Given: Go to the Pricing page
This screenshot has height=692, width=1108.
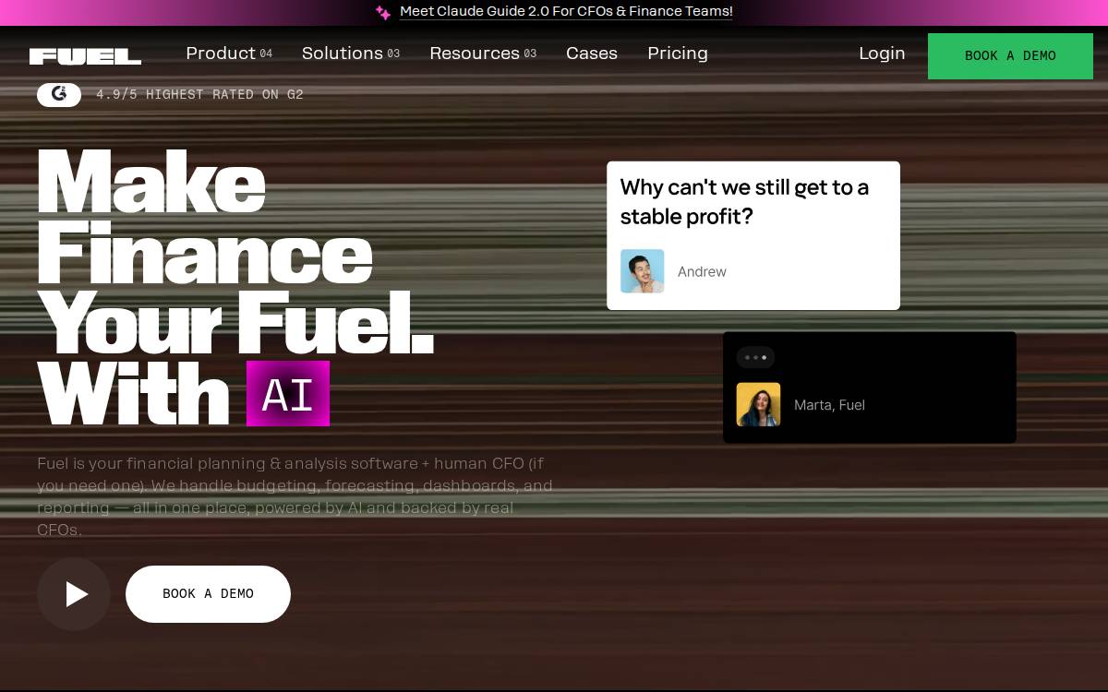Looking at the screenshot, I should point(678,54).
